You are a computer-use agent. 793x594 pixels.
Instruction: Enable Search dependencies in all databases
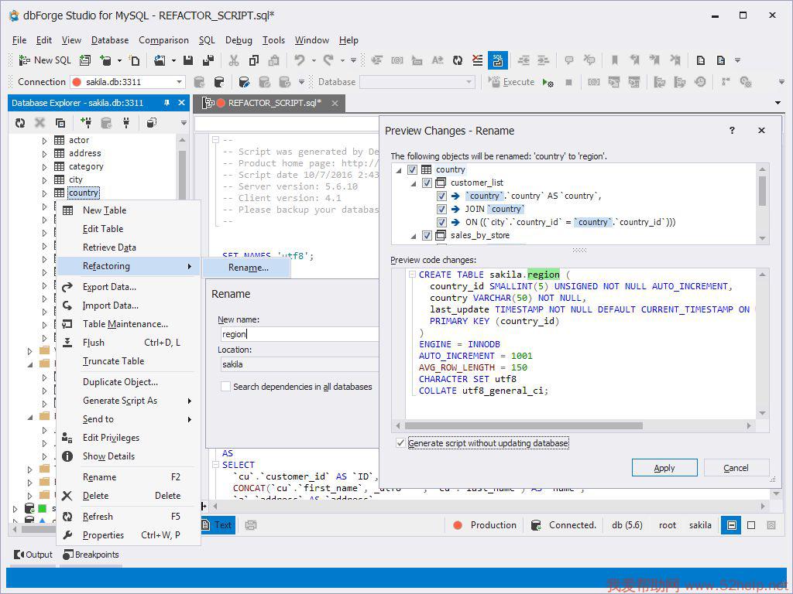[x=226, y=387]
